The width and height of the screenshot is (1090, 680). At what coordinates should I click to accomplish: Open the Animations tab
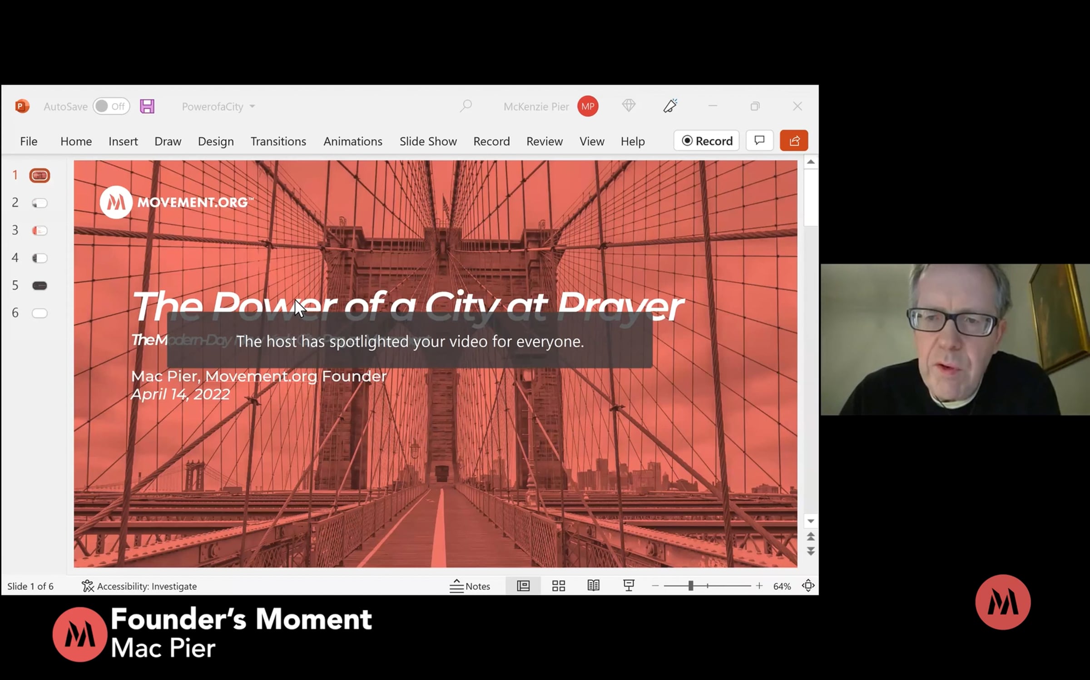[353, 141]
